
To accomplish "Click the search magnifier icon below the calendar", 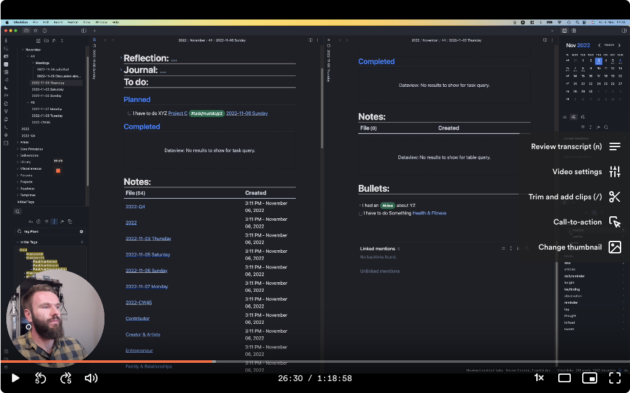I will click(x=606, y=127).
